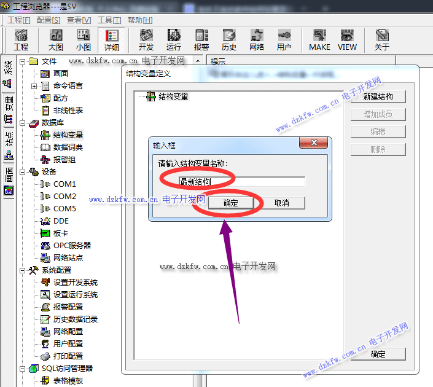Image resolution: width=433 pixels, height=387 pixels.
Task: Click the 运行 run toolbar icon
Action: pyautogui.click(x=174, y=39)
